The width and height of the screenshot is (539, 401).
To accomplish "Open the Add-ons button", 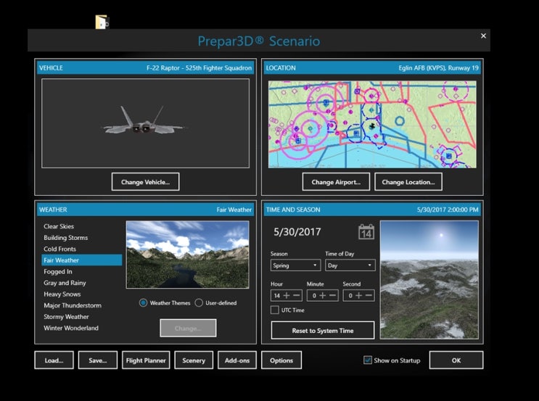I will tap(236, 360).
